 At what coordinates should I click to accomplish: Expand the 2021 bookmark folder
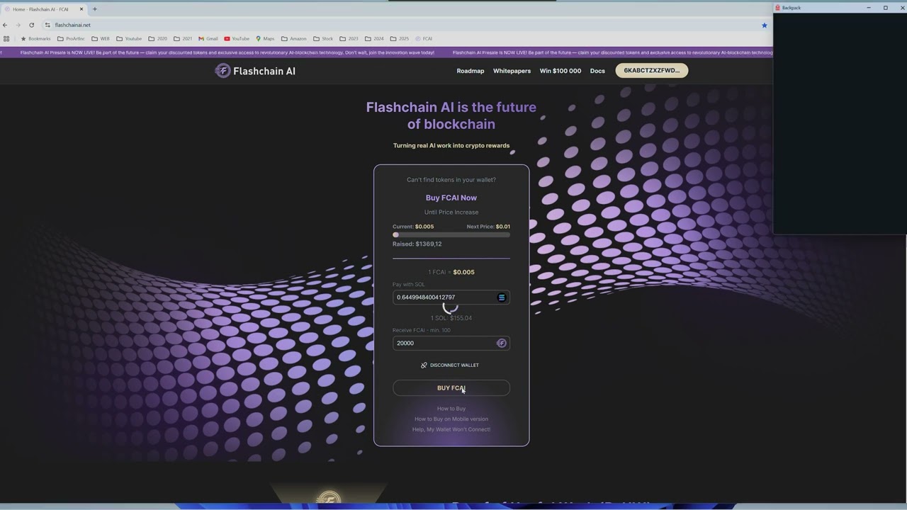click(183, 39)
